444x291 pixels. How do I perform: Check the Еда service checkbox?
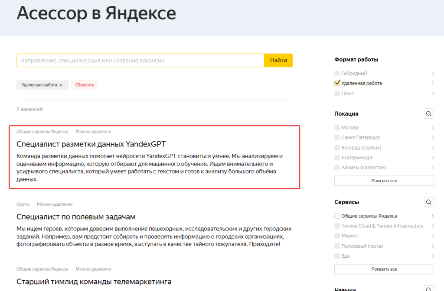[337, 255]
